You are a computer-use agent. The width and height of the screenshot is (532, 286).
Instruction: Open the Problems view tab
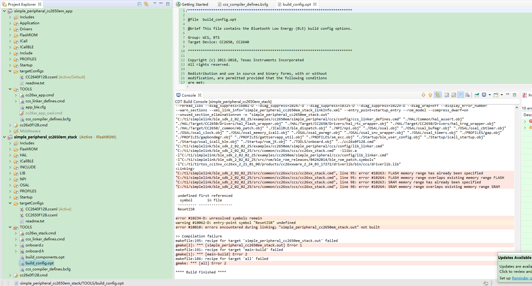pyautogui.click(x=528, y=95)
